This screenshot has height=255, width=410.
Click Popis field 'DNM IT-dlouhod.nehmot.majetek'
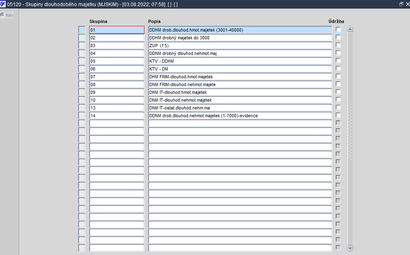[x=240, y=100]
